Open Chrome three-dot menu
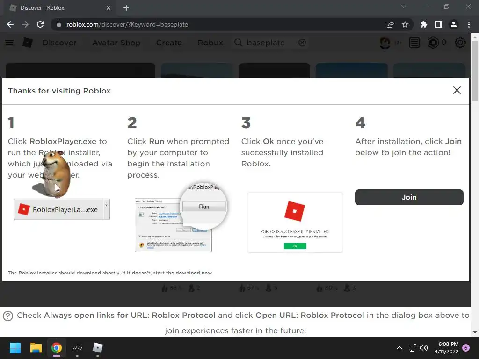Viewport: 479px width, 359px height. click(x=469, y=24)
